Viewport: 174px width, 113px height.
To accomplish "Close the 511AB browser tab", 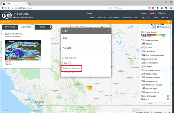I will 25,4.
